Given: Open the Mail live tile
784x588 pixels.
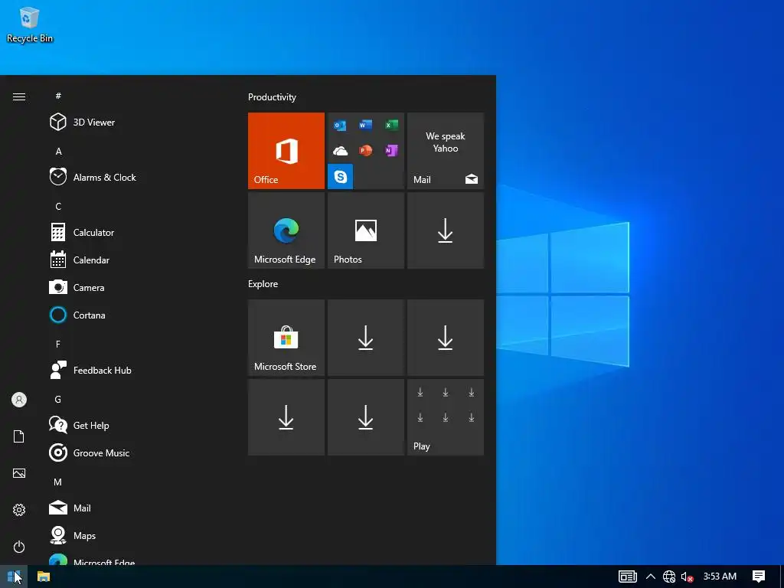Looking at the screenshot, I should (446, 151).
